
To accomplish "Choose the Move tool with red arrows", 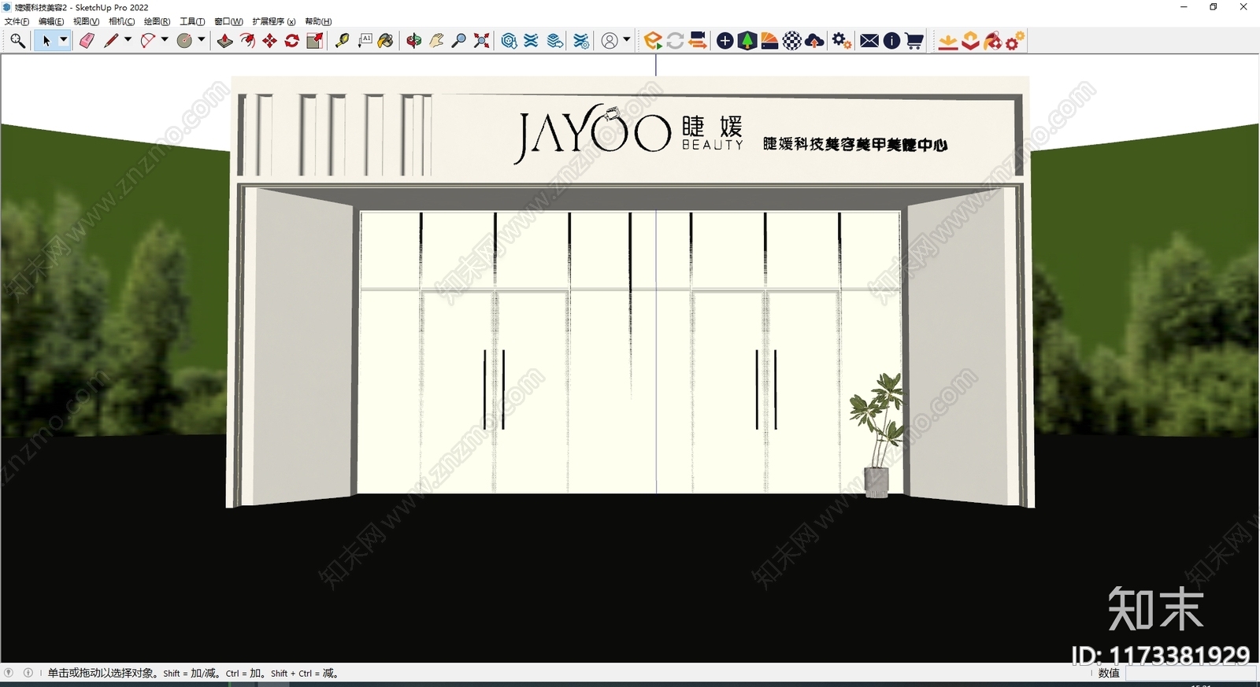I will pos(269,41).
